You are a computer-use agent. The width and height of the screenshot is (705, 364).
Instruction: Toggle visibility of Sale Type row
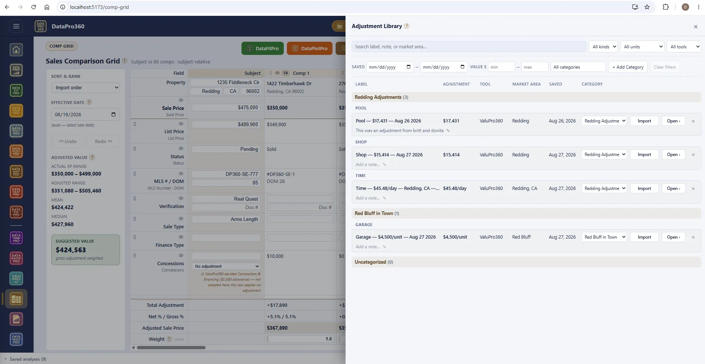[181, 219]
